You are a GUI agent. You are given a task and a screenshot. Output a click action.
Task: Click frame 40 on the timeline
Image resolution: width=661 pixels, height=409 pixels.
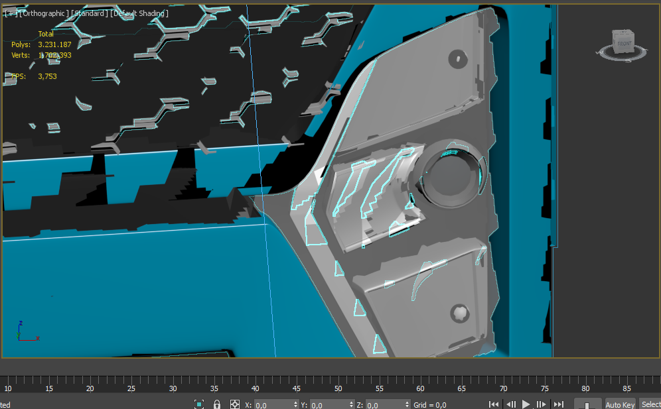tap(255, 388)
